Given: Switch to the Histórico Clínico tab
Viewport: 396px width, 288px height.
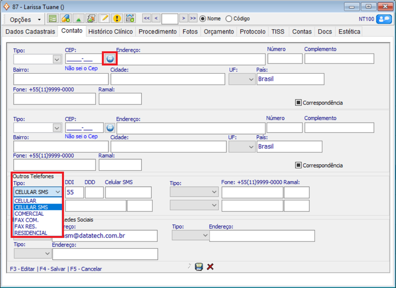Looking at the screenshot, I should (110, 32).
